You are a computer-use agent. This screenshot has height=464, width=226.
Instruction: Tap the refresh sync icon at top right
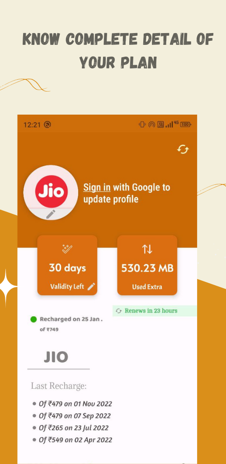click(183, 150)
